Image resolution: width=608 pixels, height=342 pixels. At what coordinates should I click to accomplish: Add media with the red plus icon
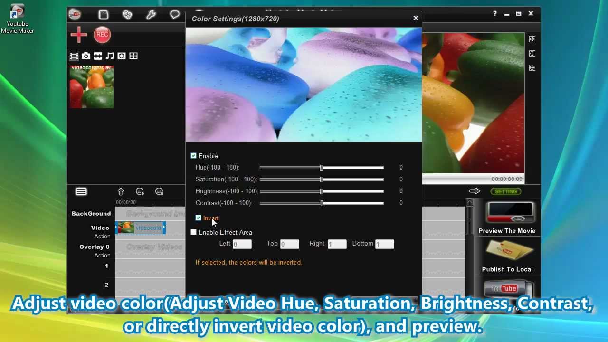79,34
